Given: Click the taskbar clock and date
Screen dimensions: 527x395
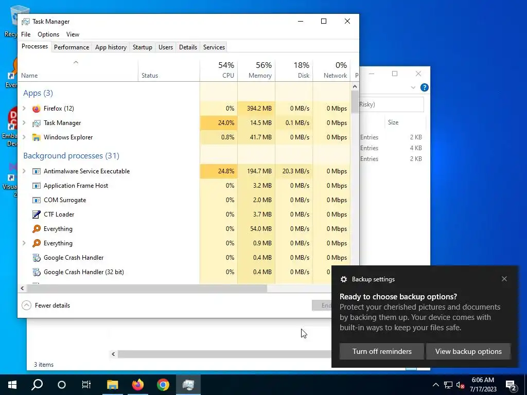Looking at the screenshot, I should pos(483,385).
